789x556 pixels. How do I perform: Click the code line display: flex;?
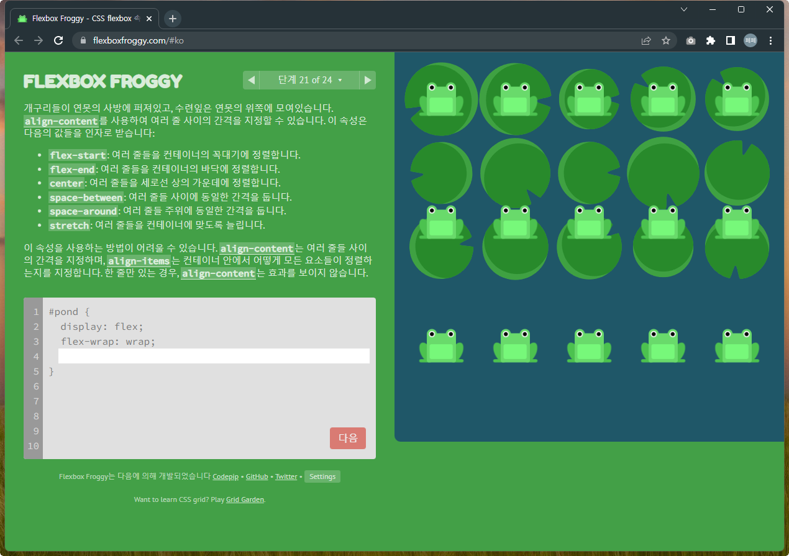point(102,327)
